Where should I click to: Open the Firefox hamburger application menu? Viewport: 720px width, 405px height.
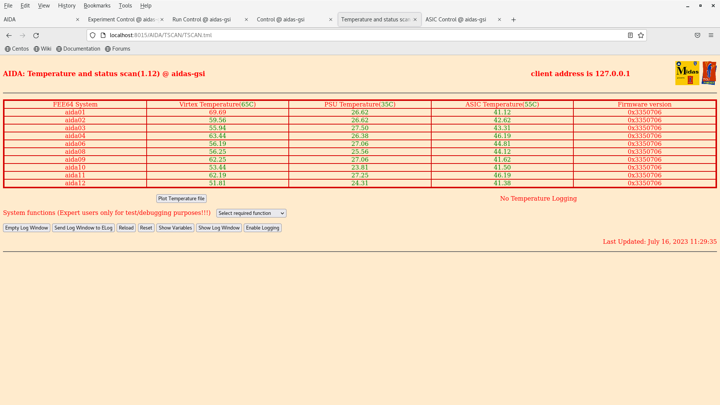(x=711, y=35)
